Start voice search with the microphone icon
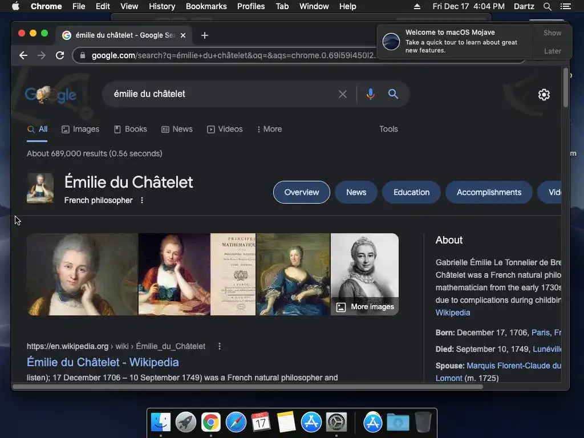This screenshot has width=584, height=438. pyautogui.click(x=370, y=94)
